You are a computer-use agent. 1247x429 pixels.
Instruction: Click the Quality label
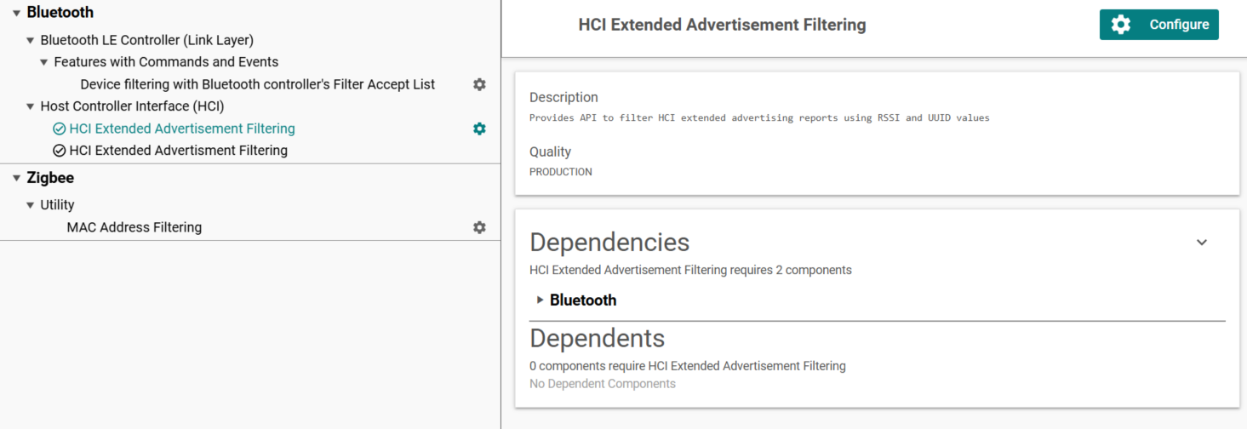(550, 152)
